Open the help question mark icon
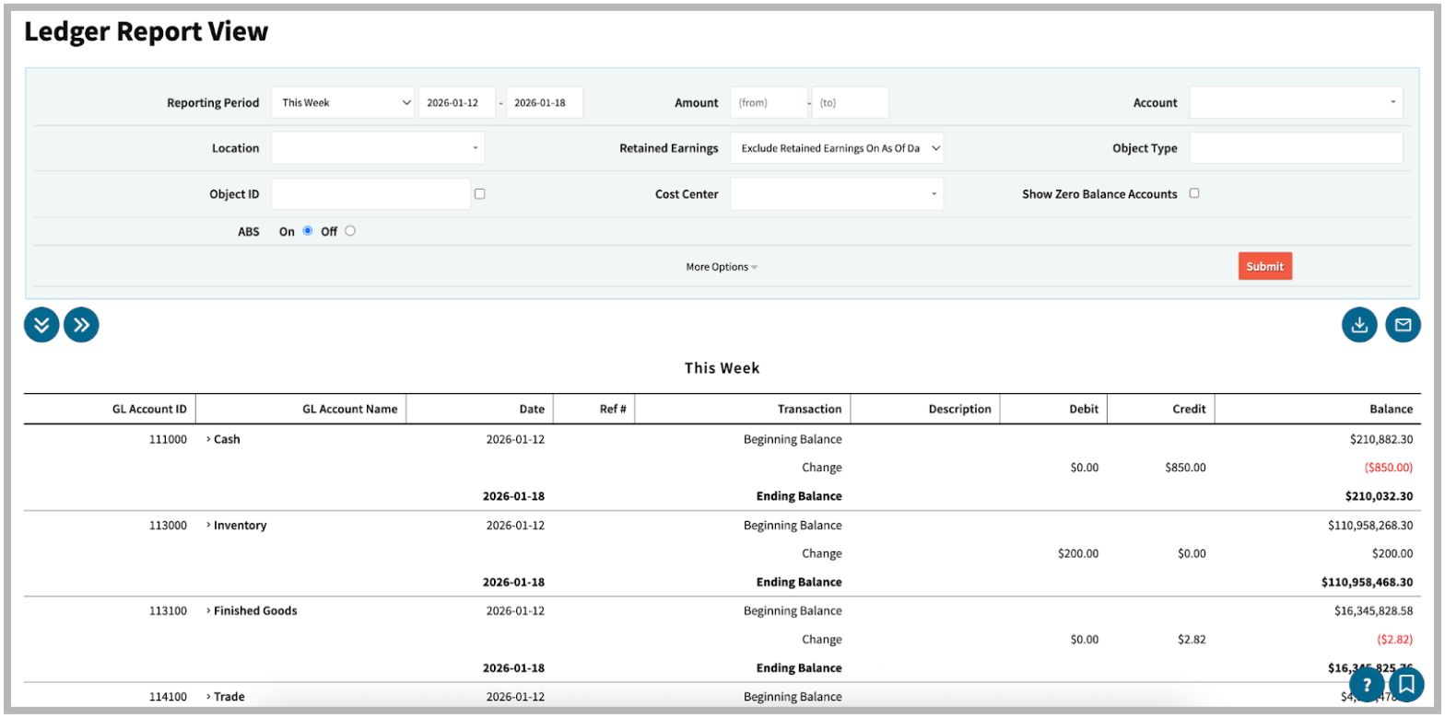The image size is (1445, 718). [x=1367, y=685]
